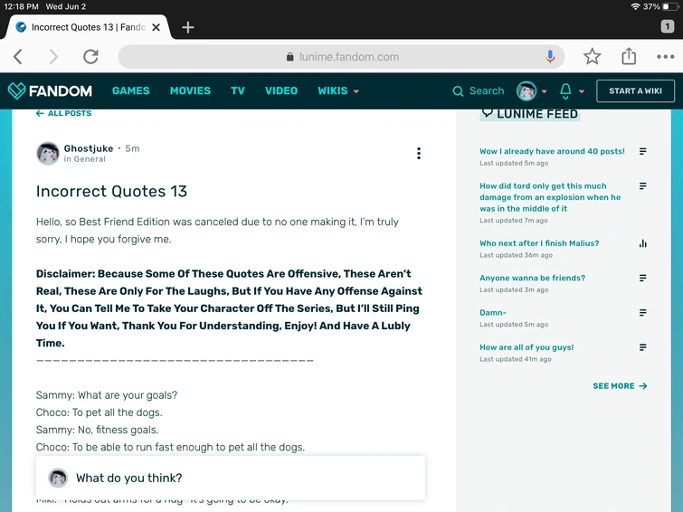The image size is (683, 512).
Task: Click text-post icon beside 'Anyone wanna be friends?'
Action: (642, 278)
